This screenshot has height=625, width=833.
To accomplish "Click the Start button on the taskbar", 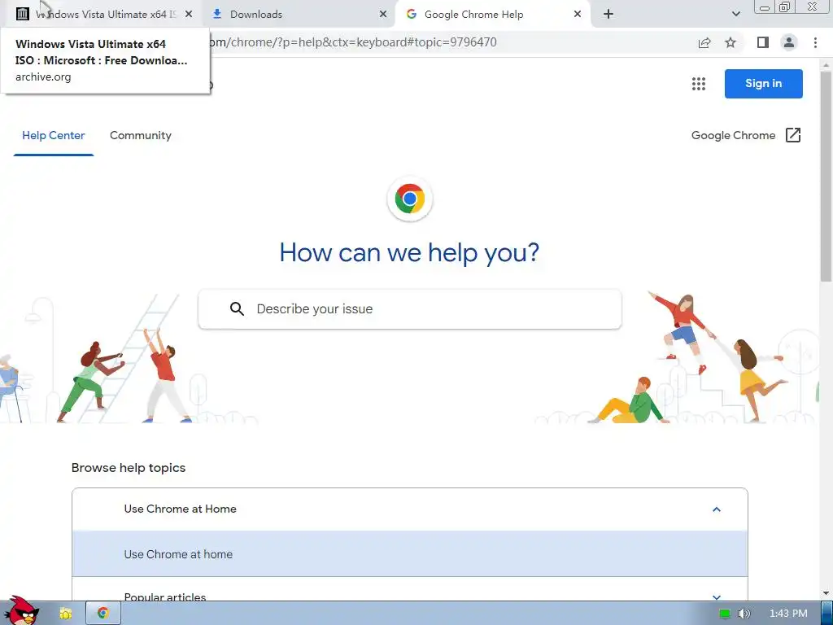I will coord(21,610).
